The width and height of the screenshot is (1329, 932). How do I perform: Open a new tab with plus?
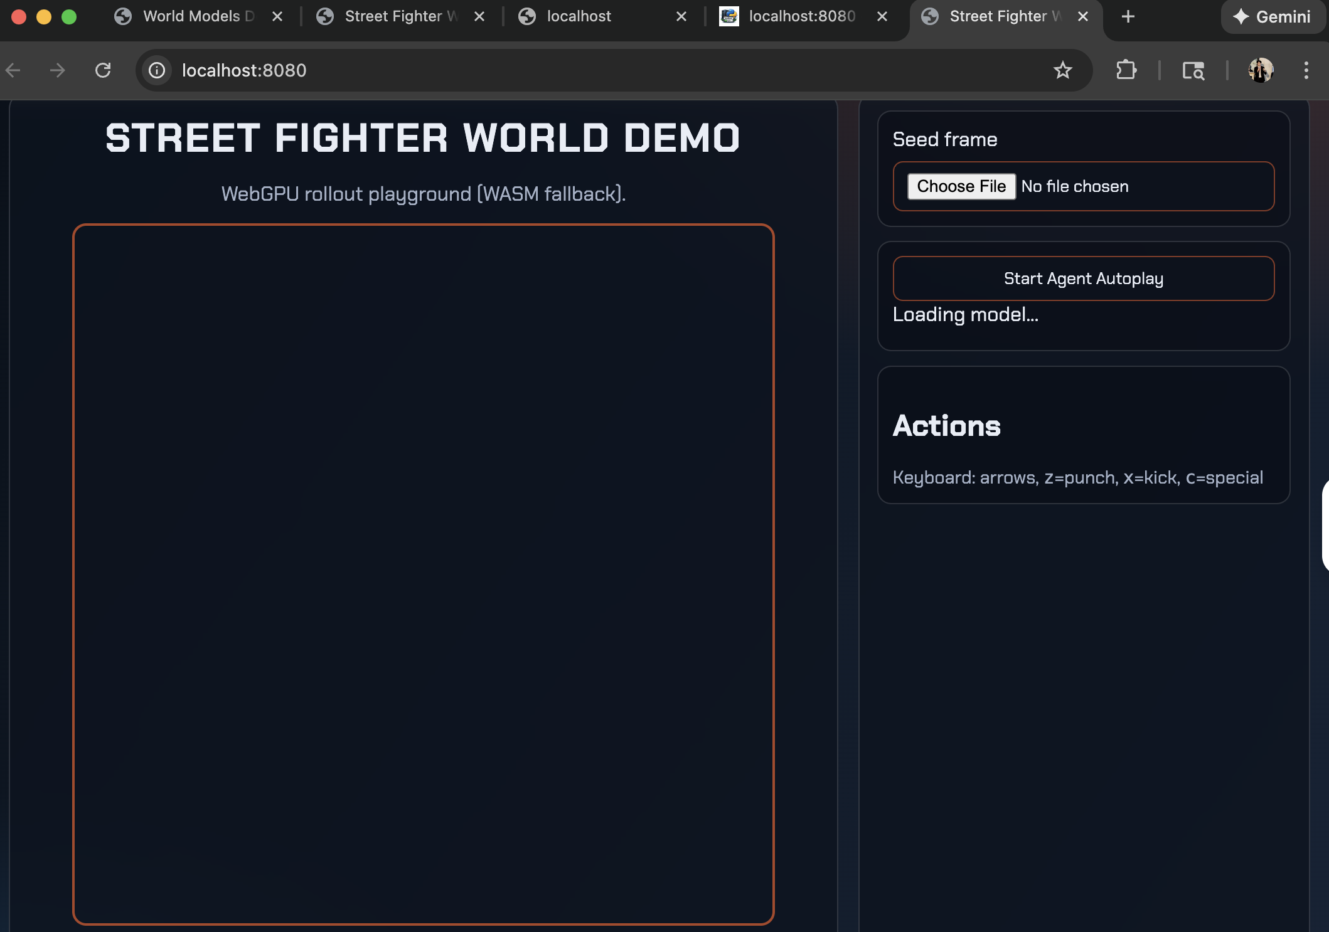pos(1128,17)
